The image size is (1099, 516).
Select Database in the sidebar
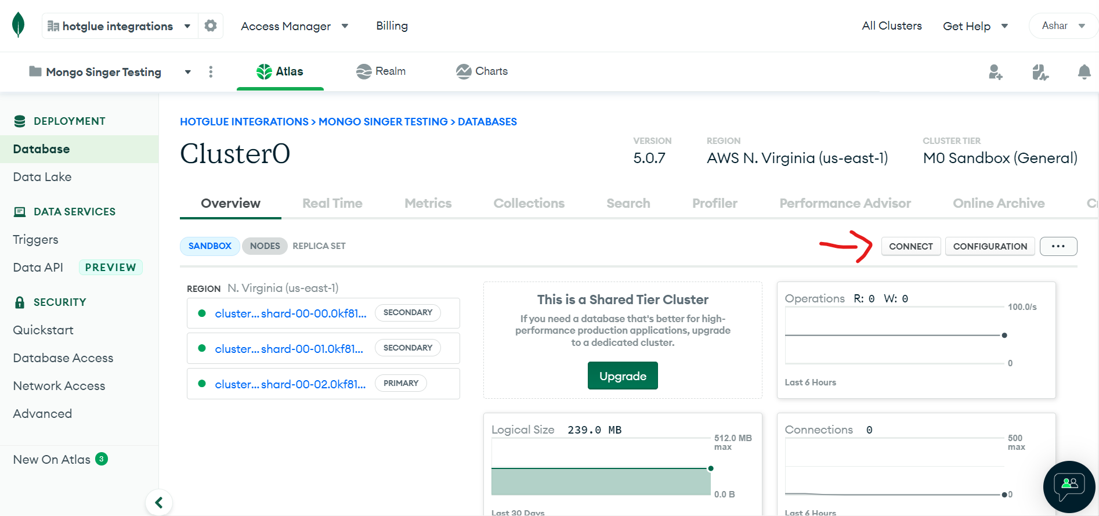pos(79,149)
